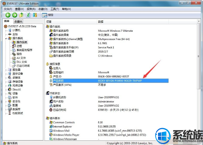Select the highlighted 操作系统 child tree item

(x=20, y=42)
